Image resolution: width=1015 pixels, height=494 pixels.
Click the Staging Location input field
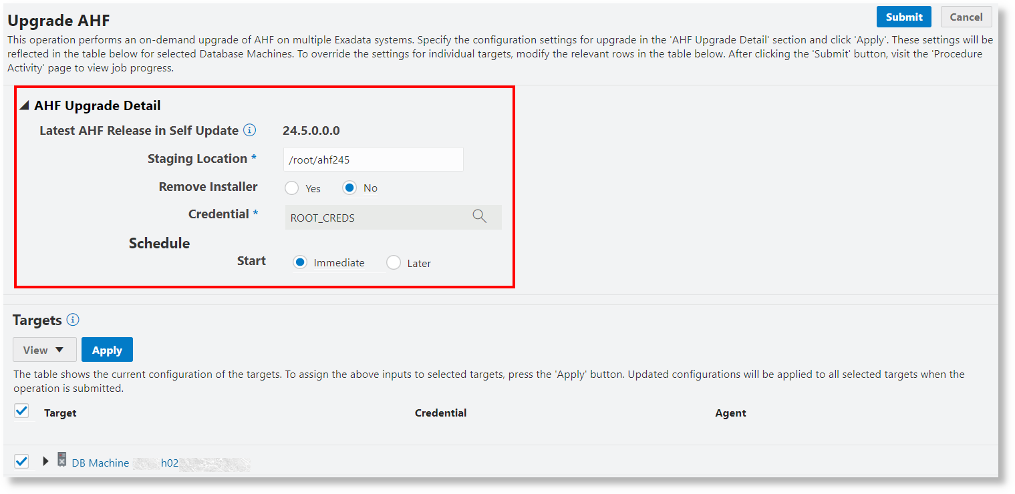[374, 160]
